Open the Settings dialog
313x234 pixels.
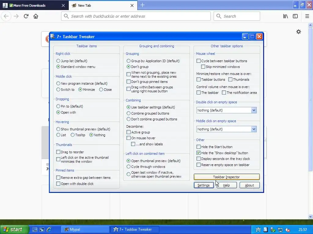click(204, 185)
